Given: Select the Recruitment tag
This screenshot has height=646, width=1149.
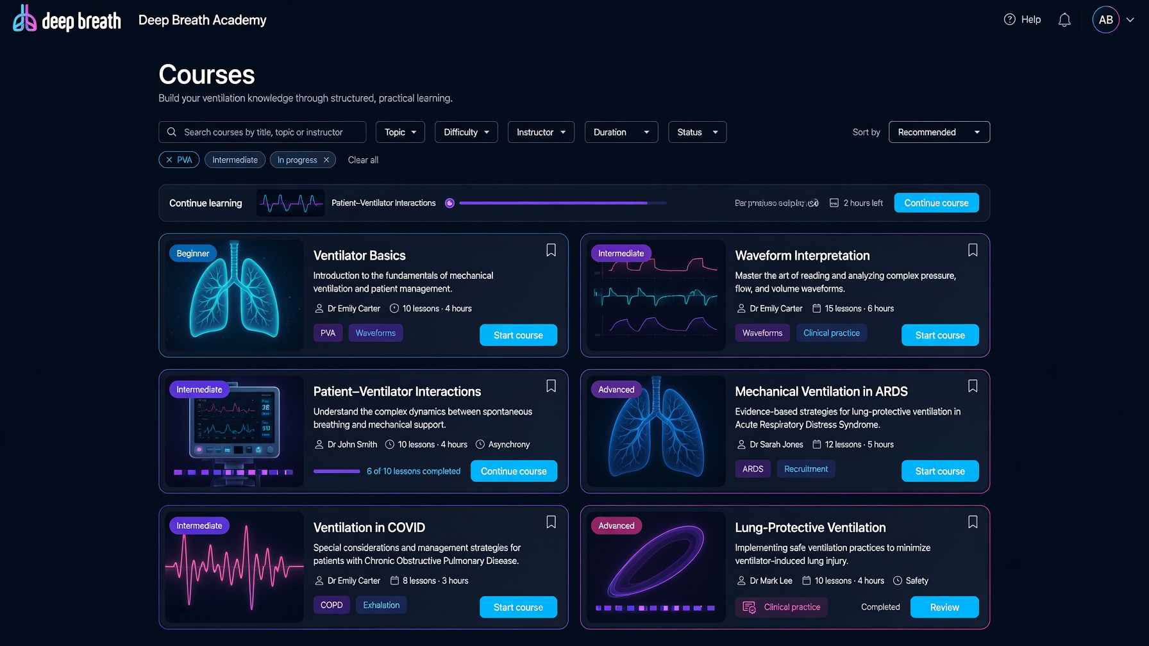Looking at the screenshot, I should click(806, 469).
